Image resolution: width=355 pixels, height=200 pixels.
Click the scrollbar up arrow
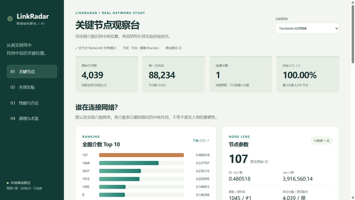[353, 2]
